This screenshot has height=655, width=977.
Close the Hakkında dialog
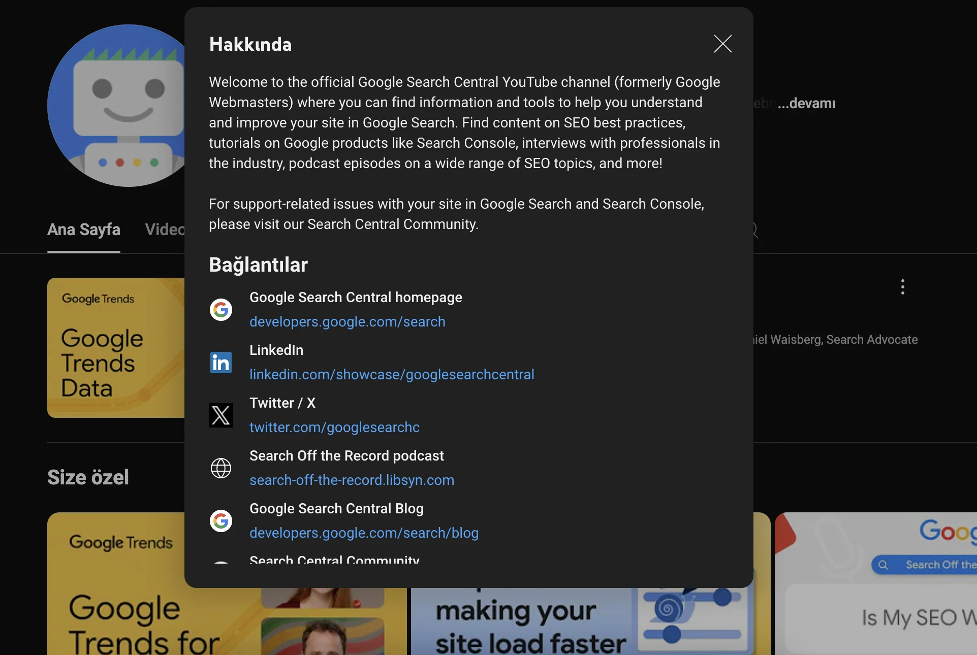click(722, 44)
